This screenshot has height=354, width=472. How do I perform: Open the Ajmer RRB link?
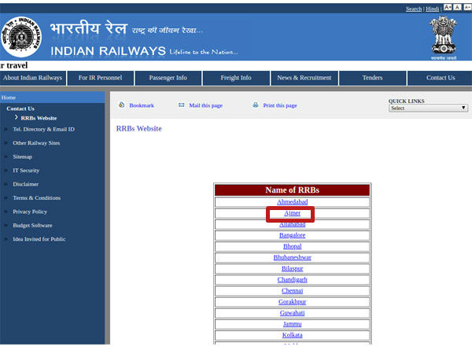(x=293, y=213)
